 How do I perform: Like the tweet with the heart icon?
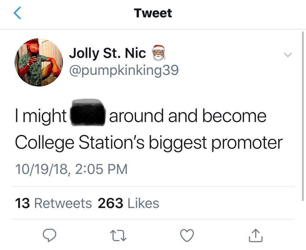187,235
